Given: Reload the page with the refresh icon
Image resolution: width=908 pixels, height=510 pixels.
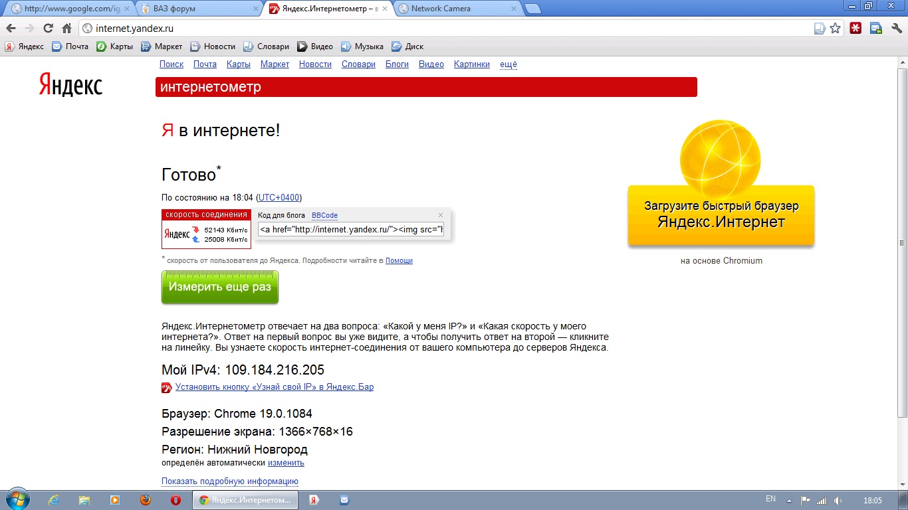Looking at the screenshot, I should 48,29.
